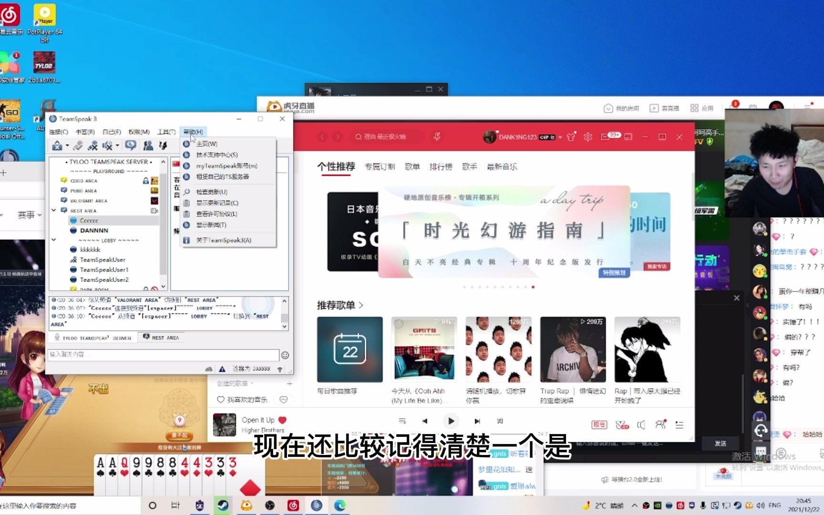Play the current song Open It Up

pyautogui.click(x=451, y=421)
